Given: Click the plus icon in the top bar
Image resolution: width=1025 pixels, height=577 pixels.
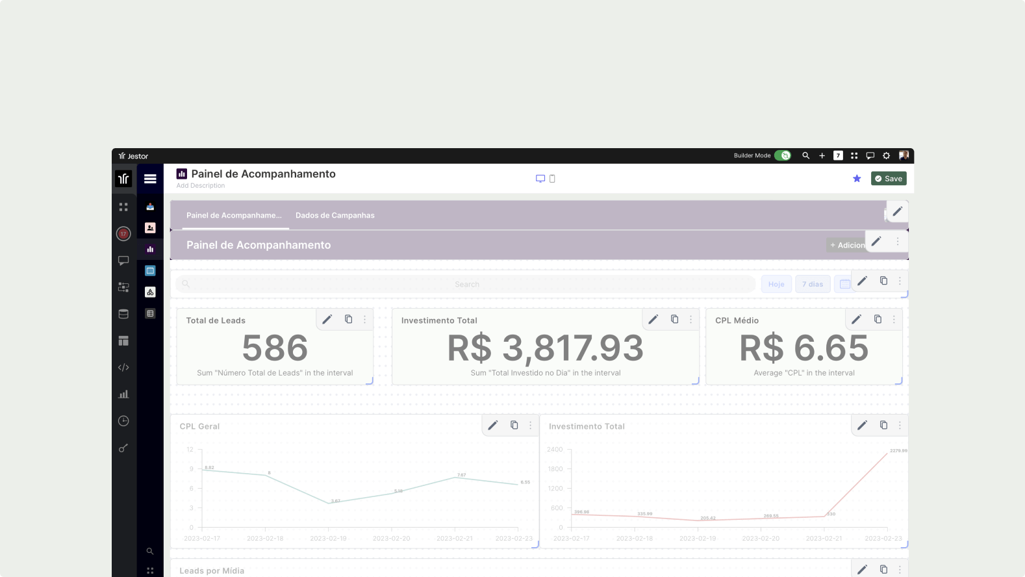Looking at the screenshot, I should pos(822,155).
